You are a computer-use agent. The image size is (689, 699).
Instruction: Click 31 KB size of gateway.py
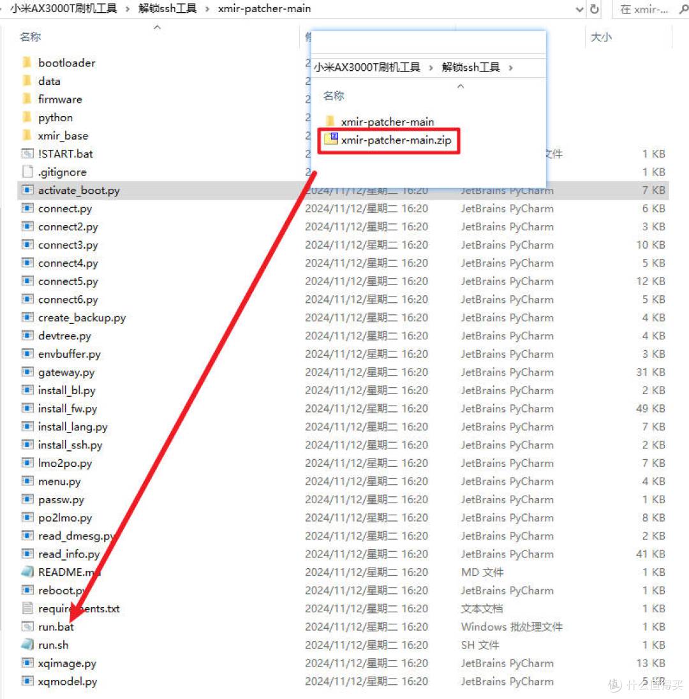[650, 372]
